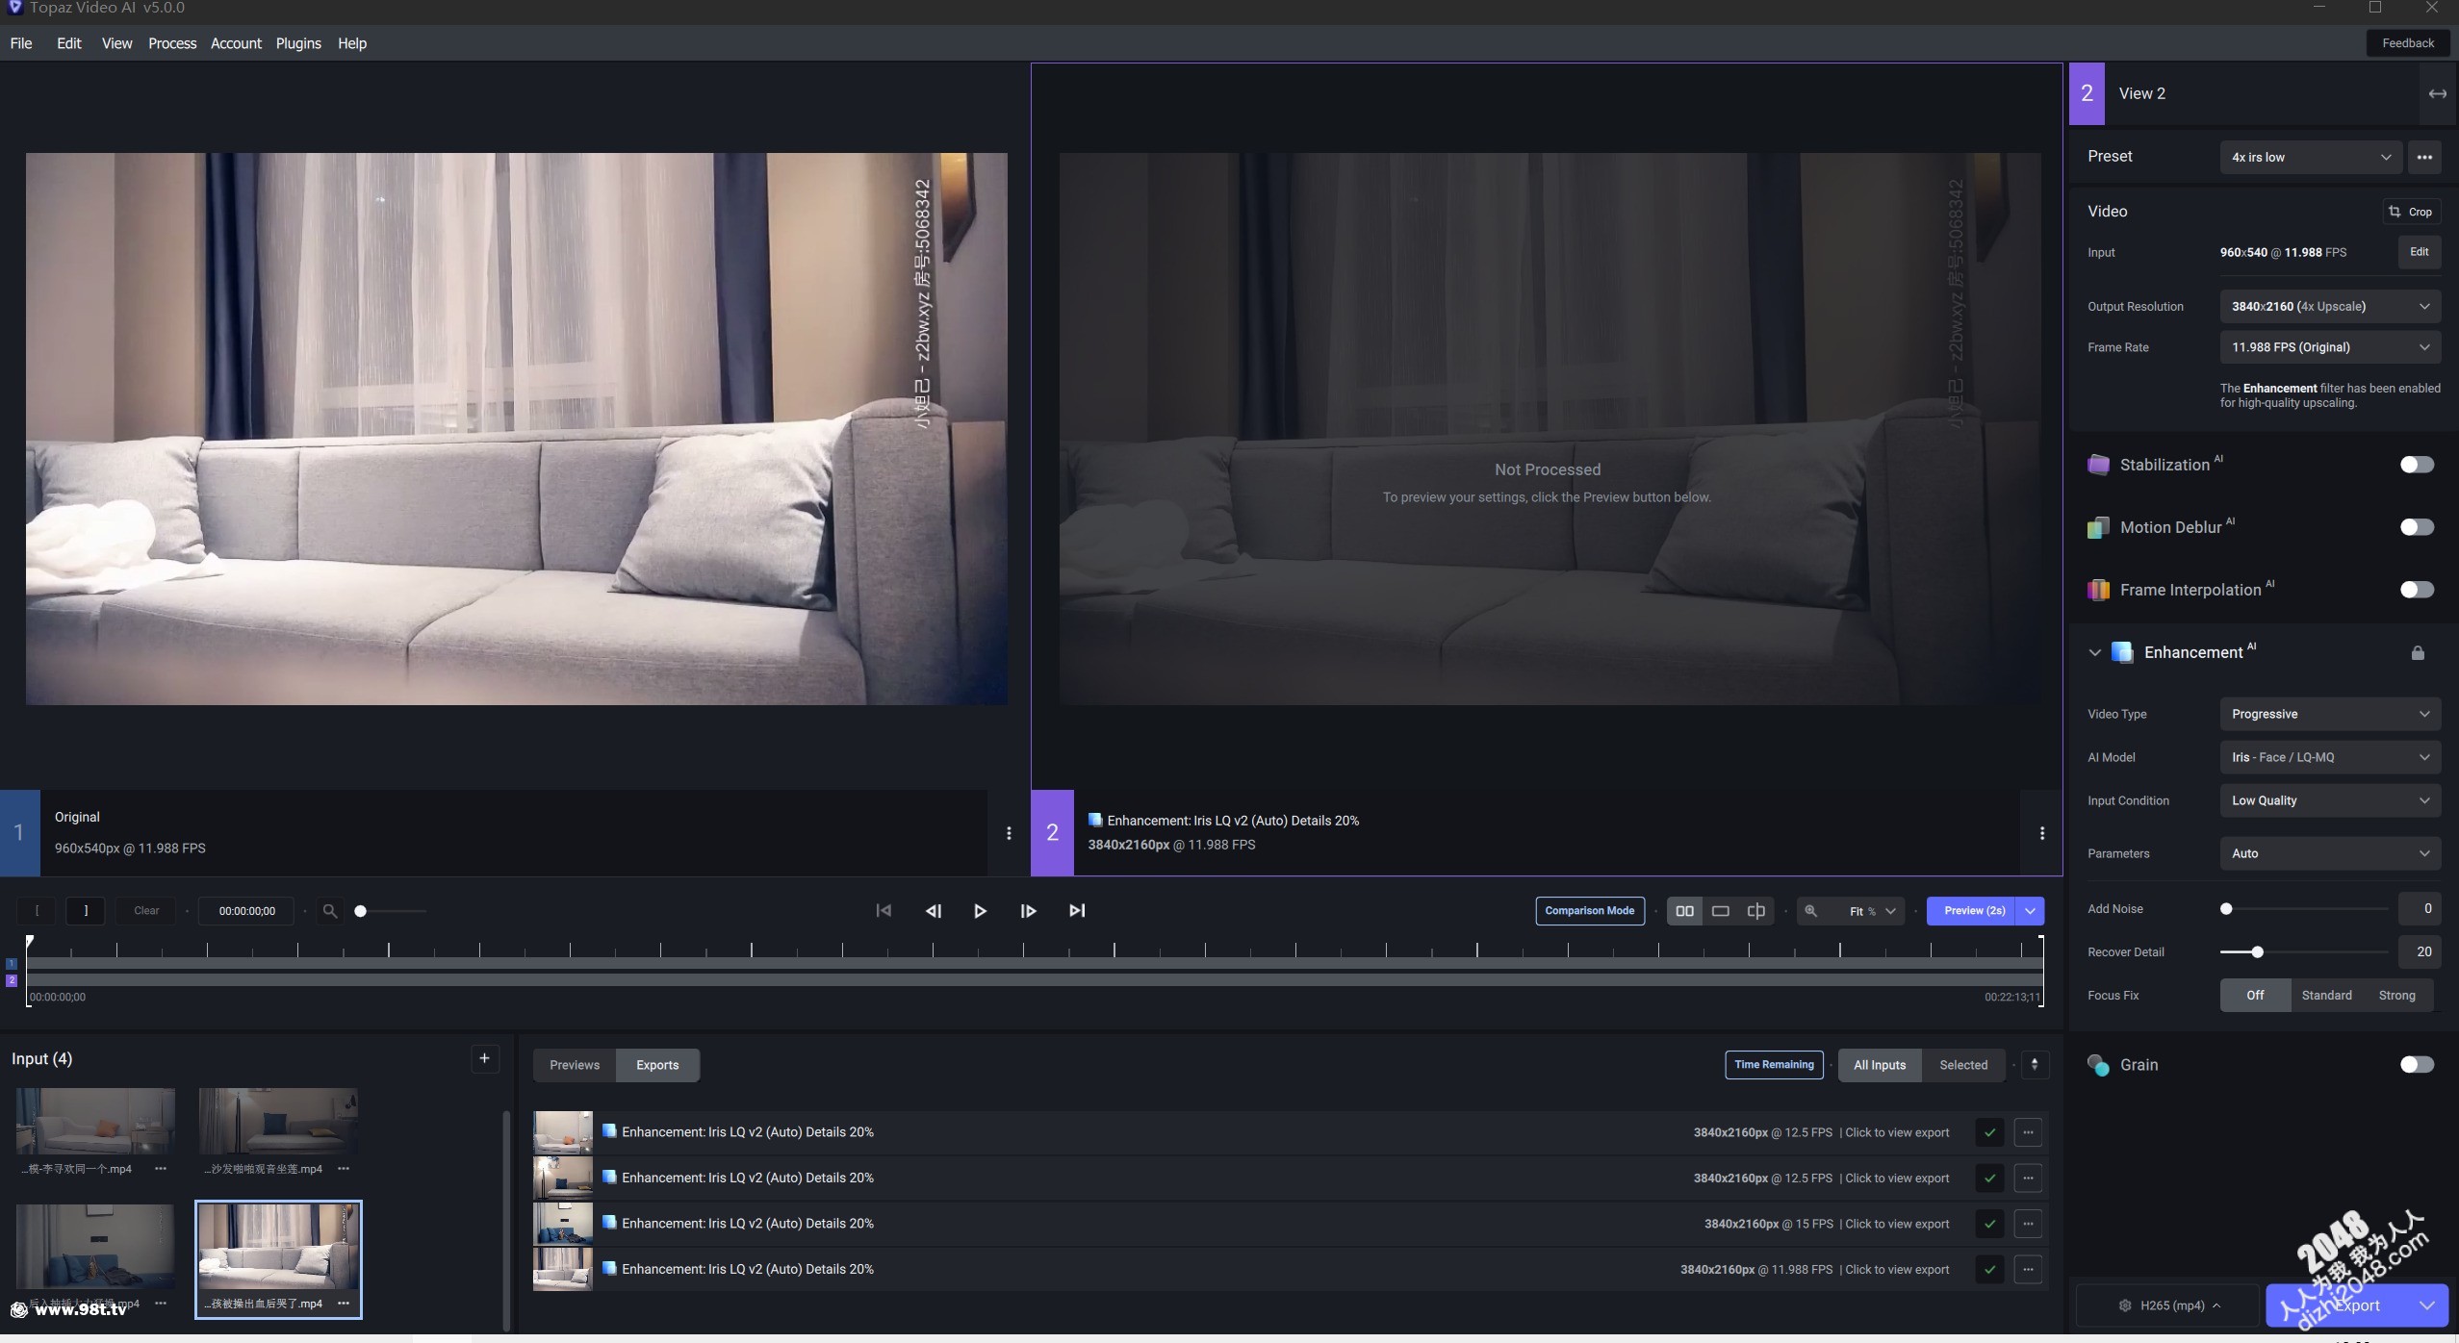Image resolution: width=2459 pixels, height=1343 pixels.
Task: Open the AI Model dropdown
Action: (x=2329, y=757)
